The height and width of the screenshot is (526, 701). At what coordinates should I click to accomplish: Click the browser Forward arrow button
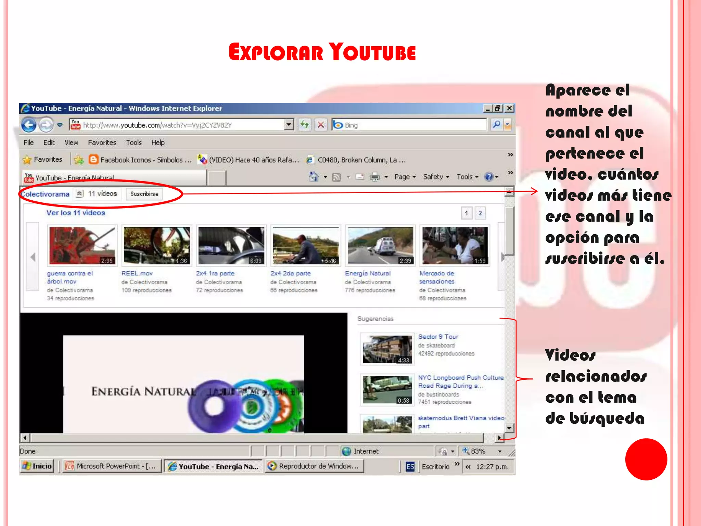click(x=46, y=125)
